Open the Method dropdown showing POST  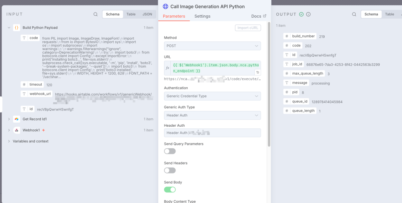(212, 46)
